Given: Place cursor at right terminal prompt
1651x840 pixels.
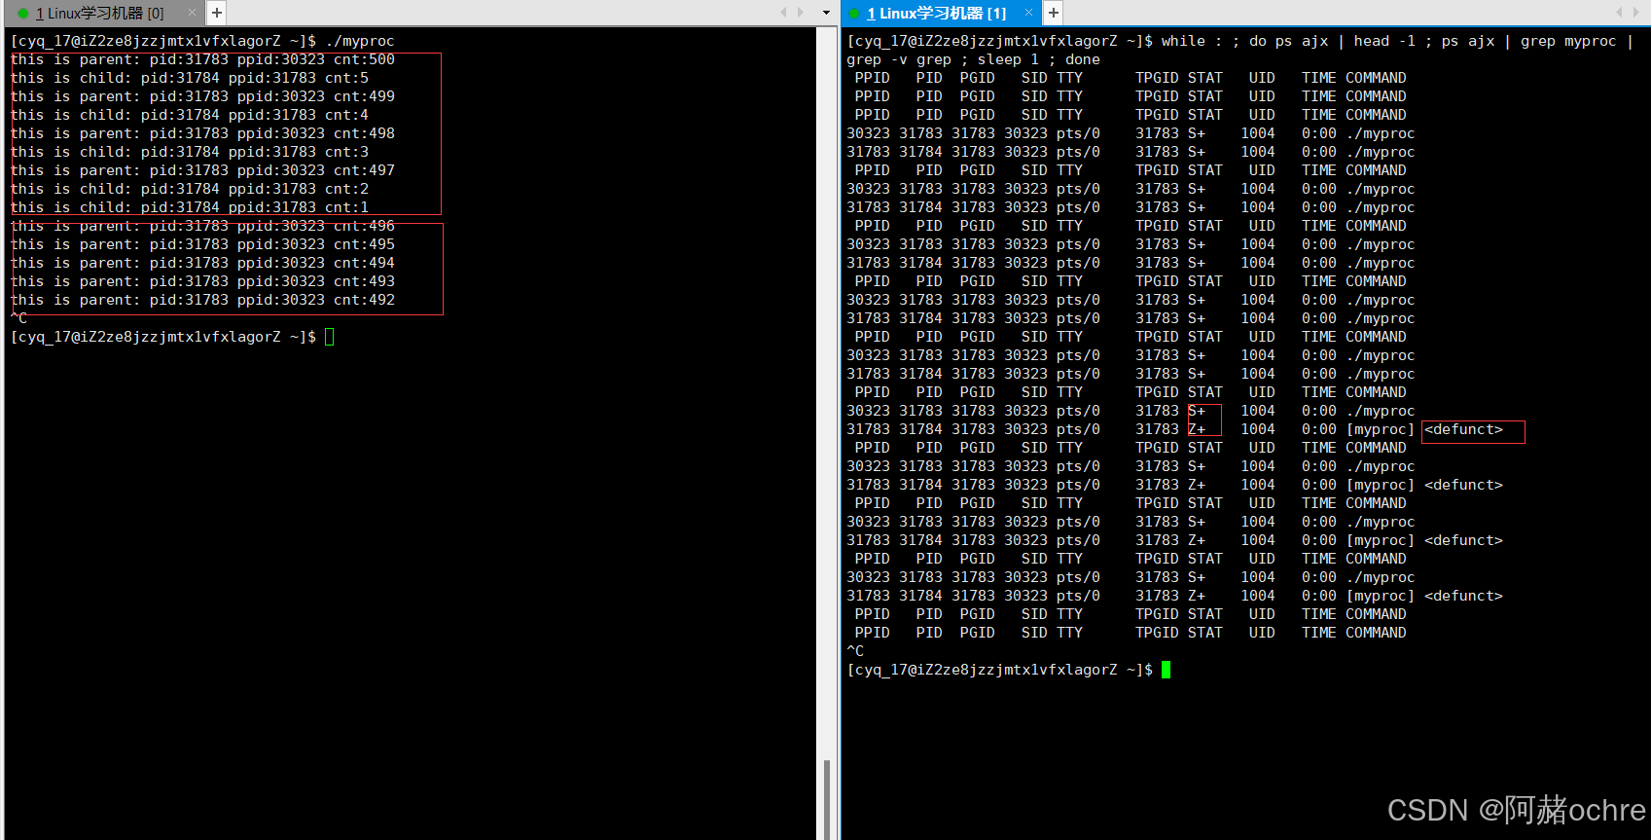Looking at the screenshot, I should [x=1166, y=670].
